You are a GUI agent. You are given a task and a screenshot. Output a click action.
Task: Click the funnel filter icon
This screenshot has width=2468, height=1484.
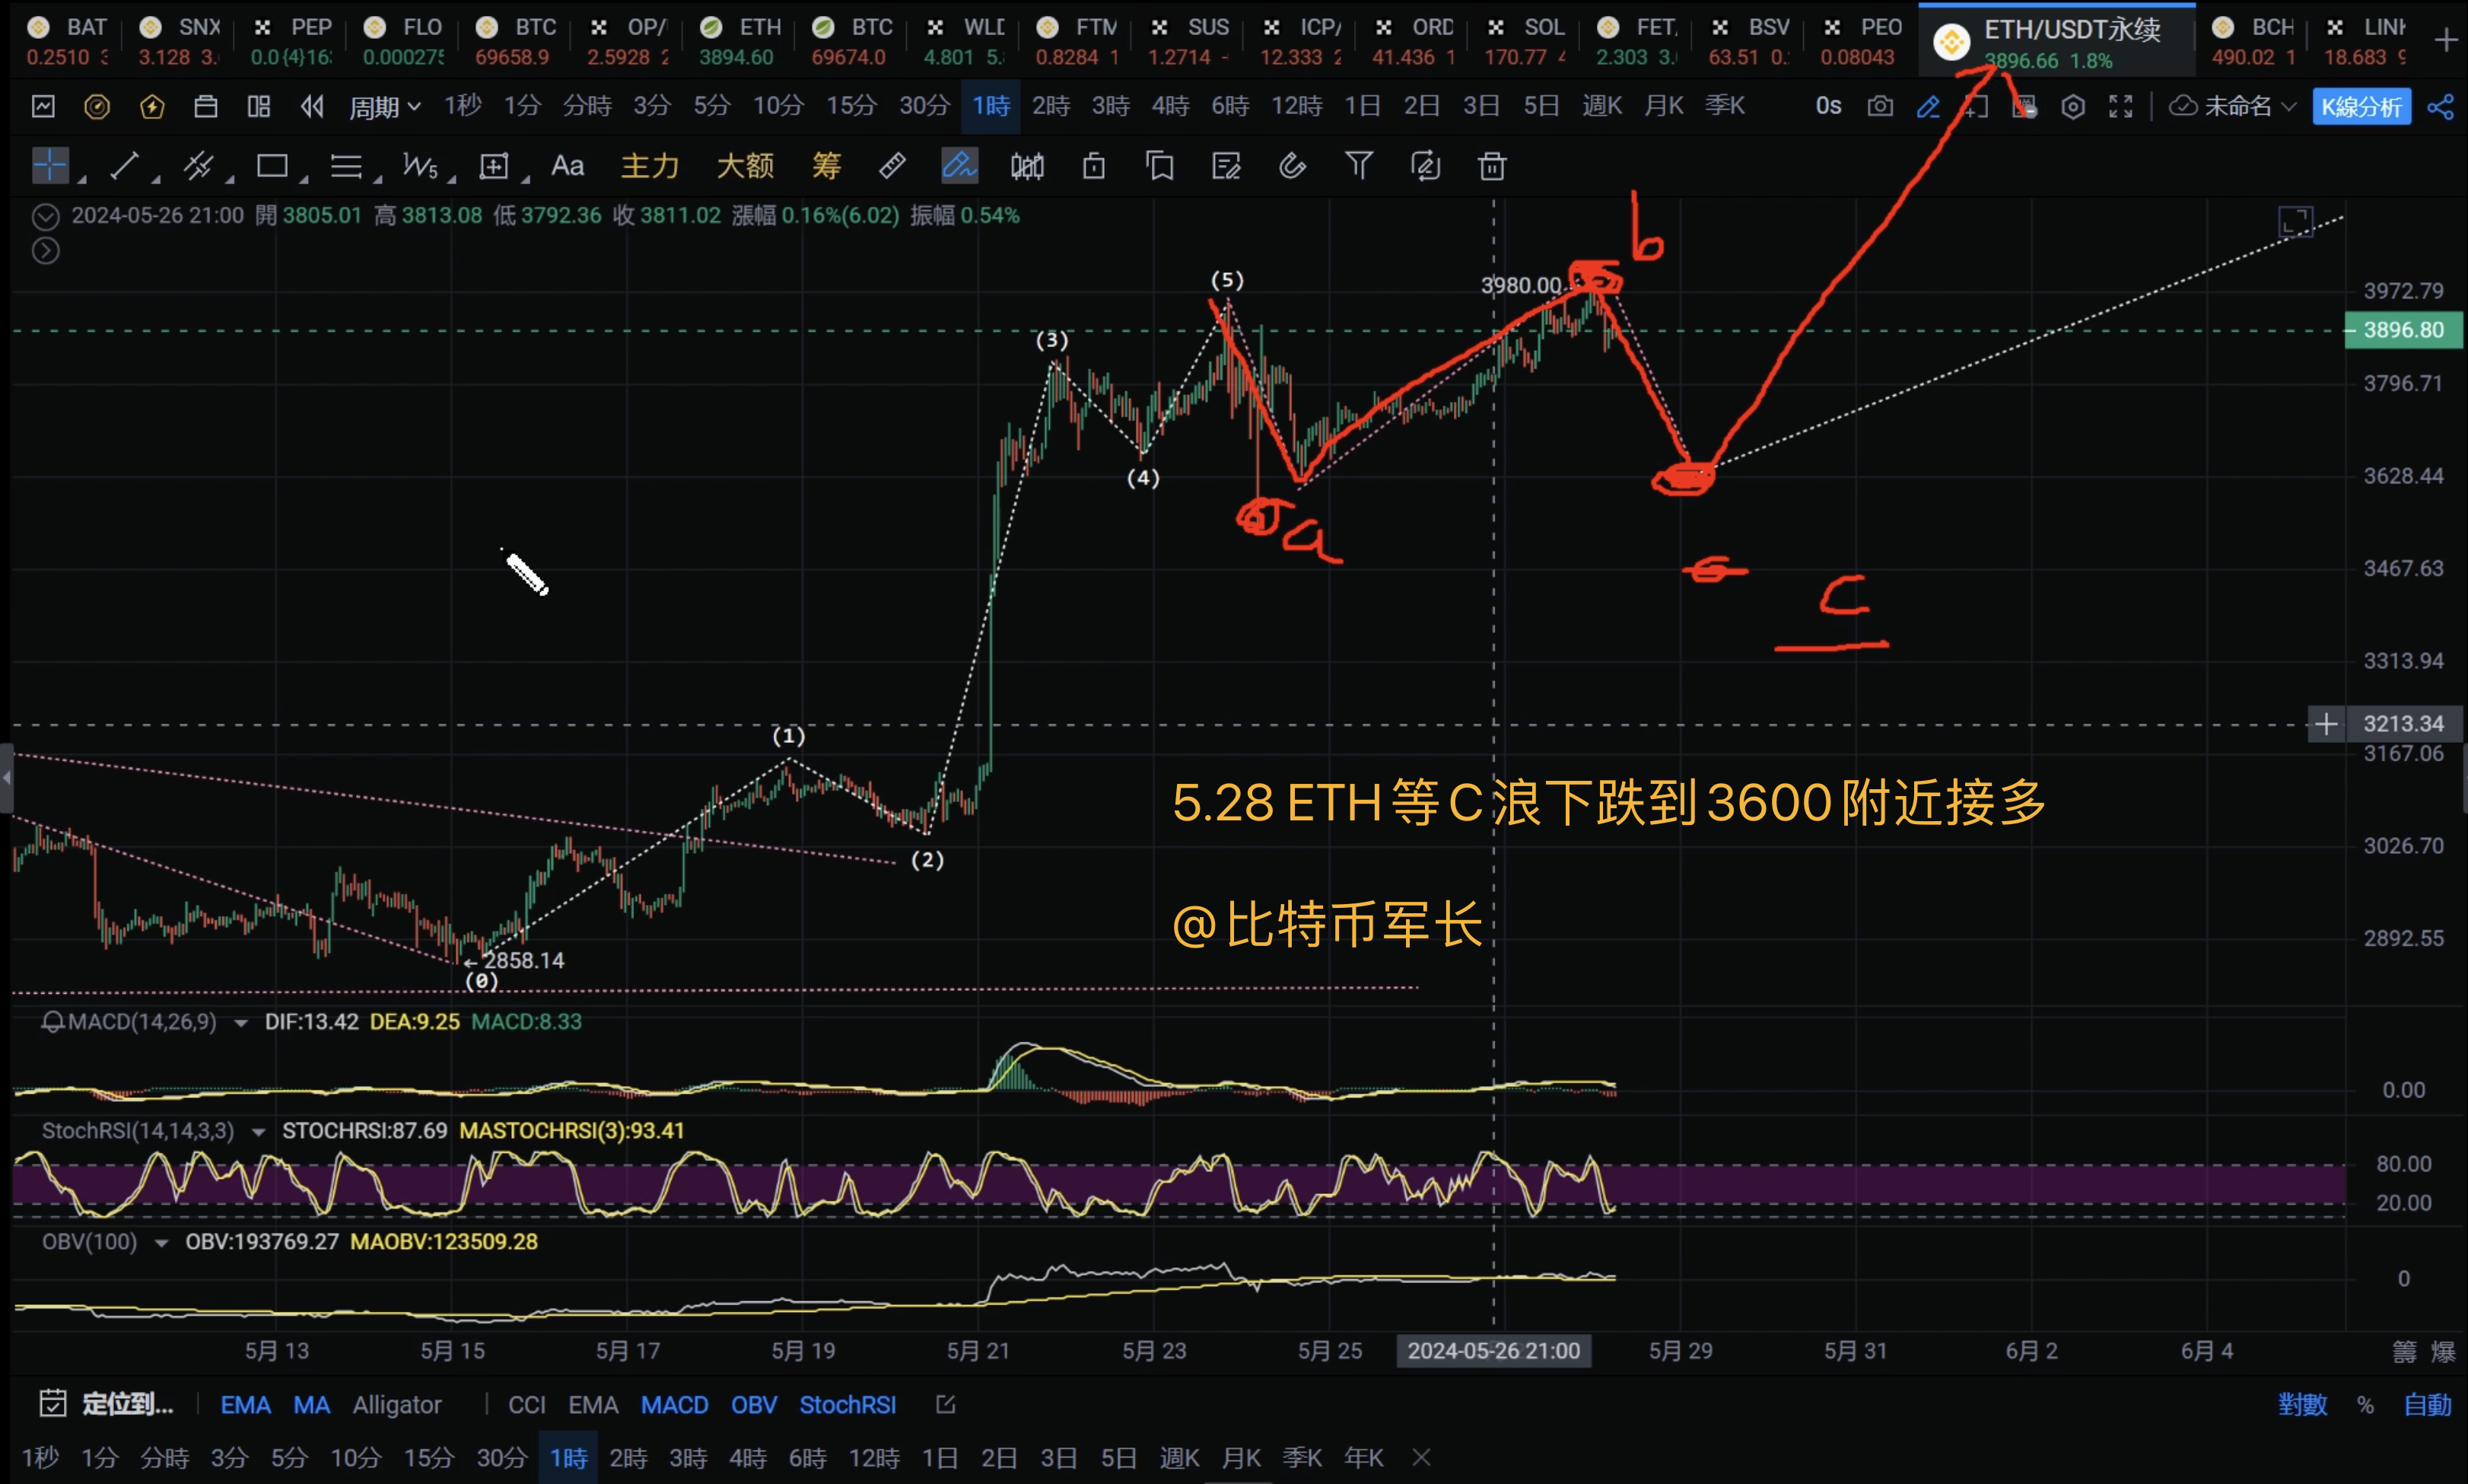1359,166
